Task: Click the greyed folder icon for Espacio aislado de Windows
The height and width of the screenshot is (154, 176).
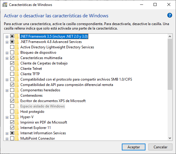Action: pyautogui.click(x=17, y=106)
